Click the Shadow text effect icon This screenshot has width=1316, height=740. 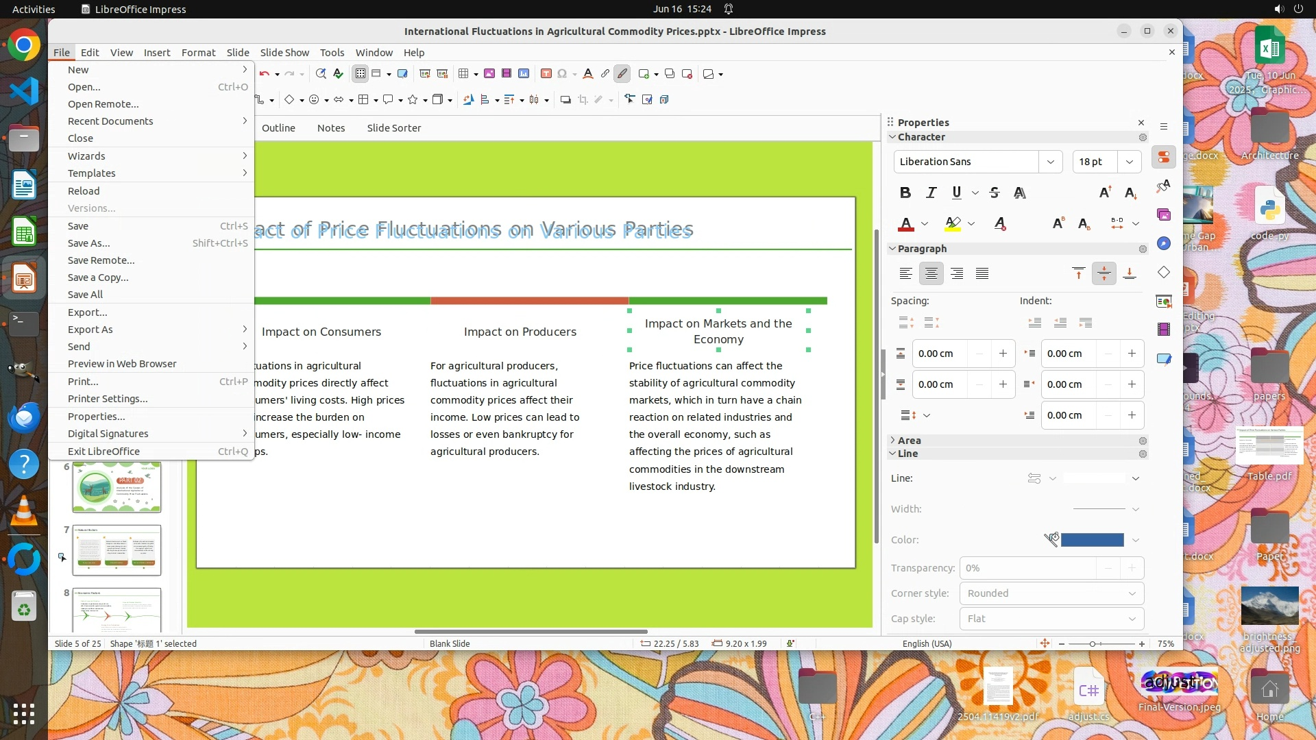(1020, 193)
